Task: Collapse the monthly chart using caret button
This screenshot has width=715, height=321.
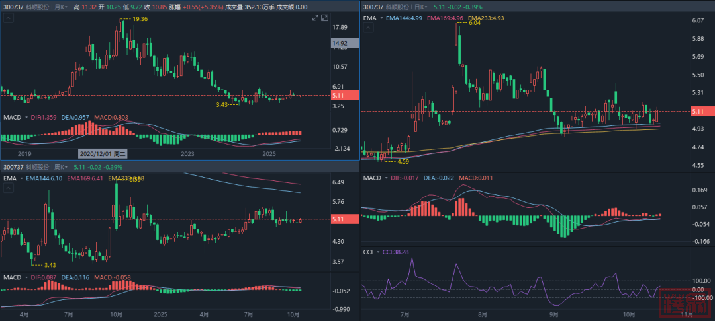Action: pyautogui.click(x=8, y=19)
